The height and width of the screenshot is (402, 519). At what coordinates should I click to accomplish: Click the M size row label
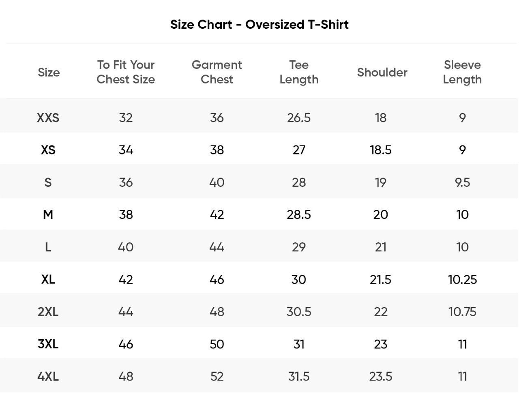(48, 214)
